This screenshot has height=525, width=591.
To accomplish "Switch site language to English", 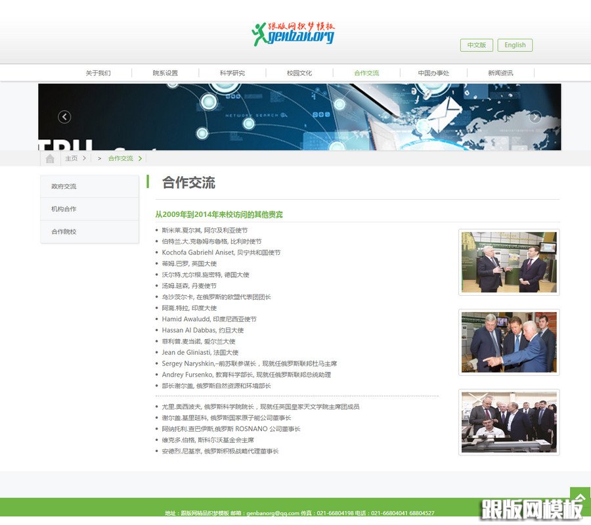I will click(x=515, y=45).
